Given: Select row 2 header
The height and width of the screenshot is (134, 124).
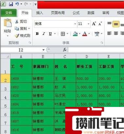Looking at the screenshot, I should (6, 79).
